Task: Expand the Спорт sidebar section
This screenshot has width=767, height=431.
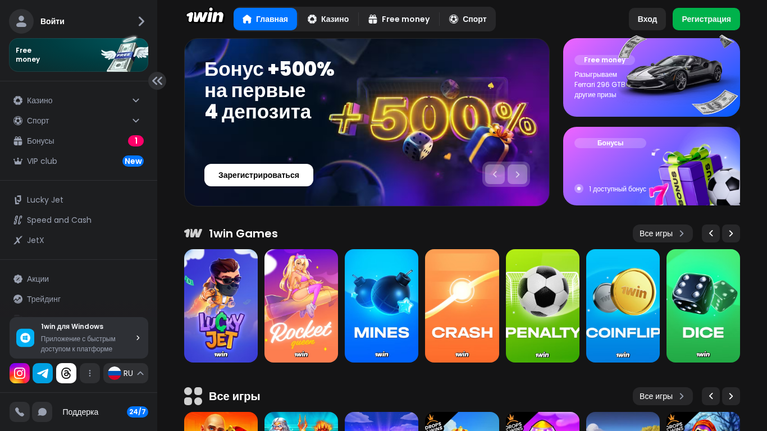Action: [x=79, y=121]
